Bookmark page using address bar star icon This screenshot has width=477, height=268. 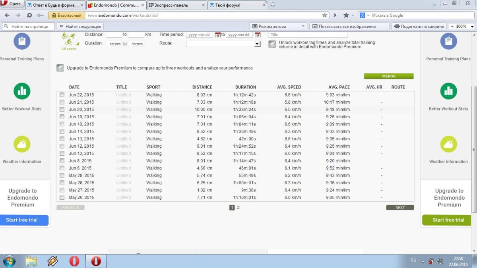pos(325,15)
